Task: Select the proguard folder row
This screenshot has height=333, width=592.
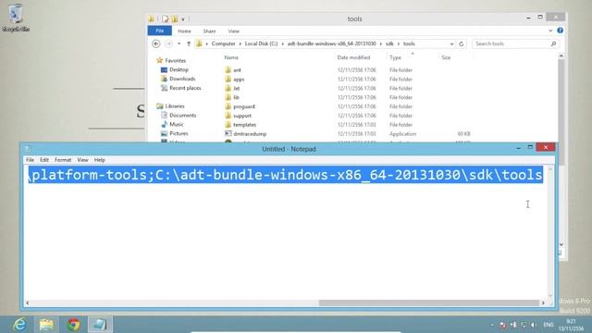Action: pos(348,106)
